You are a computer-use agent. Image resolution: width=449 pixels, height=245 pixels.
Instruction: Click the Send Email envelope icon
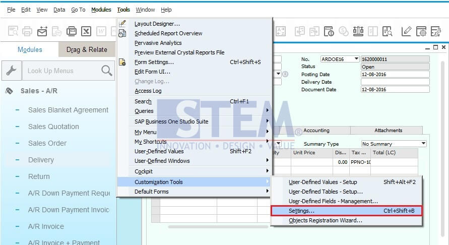pyautogui.click(x=42, y=31)
